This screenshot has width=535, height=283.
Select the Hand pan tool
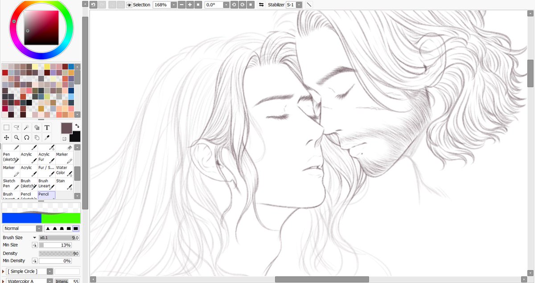coord(37,138)
